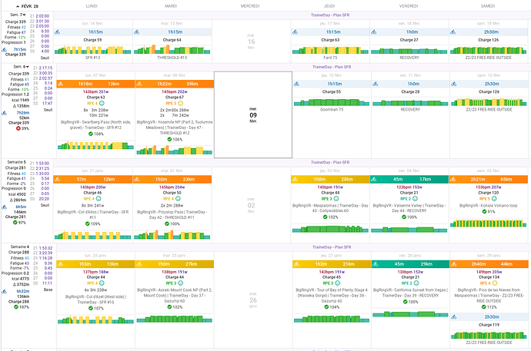The height and width of the screenshot is (351, 531).
Task: Open the THRESHOLD #13 workout chart
Action: (172, 50)
